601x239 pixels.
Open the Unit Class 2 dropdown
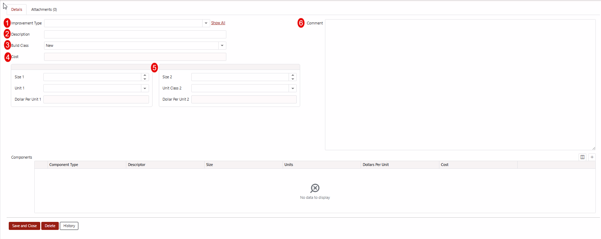coord(293,88)
